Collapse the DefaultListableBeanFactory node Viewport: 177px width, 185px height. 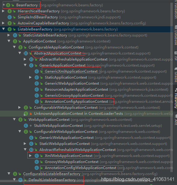(x=14, y=179)
